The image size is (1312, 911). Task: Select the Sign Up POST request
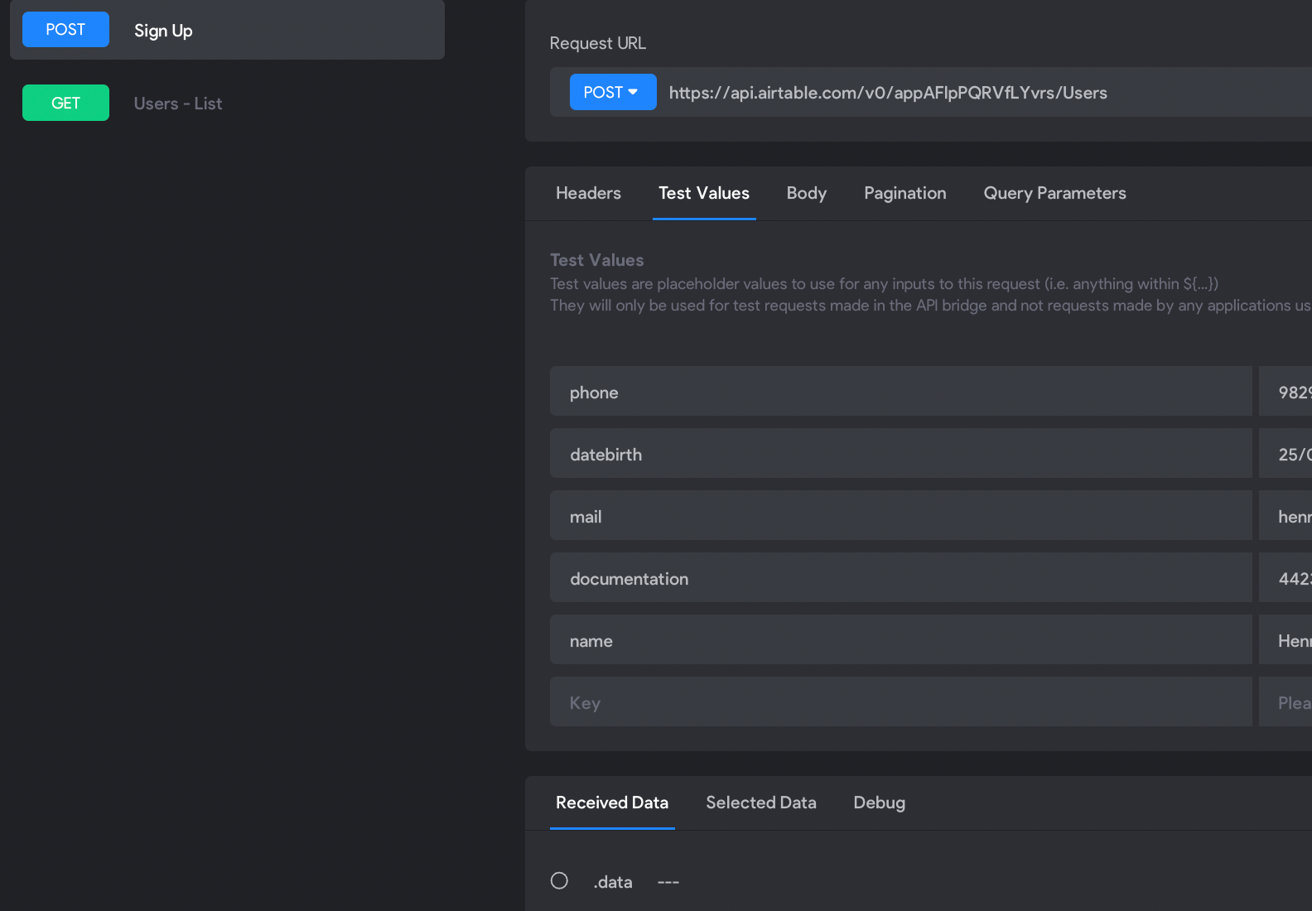click(227, 30)
